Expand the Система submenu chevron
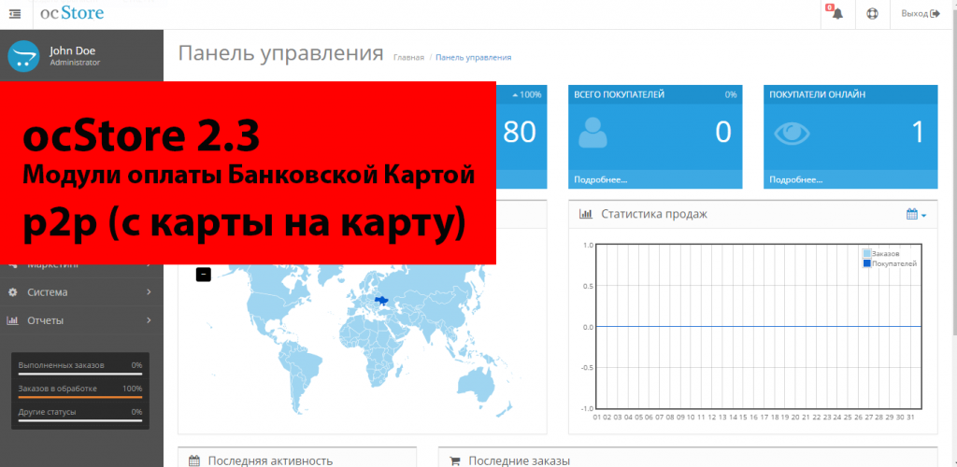Viewport: 957px width, 467px height. pyautogui.click(x=149, y=292)
